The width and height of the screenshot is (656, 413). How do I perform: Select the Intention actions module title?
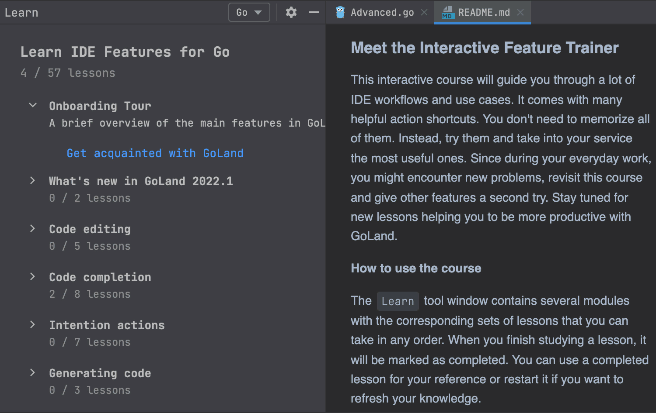[107, 325]
